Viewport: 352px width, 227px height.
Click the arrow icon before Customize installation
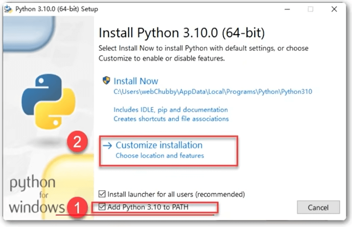pyautogui.click(x=107, y=146)
